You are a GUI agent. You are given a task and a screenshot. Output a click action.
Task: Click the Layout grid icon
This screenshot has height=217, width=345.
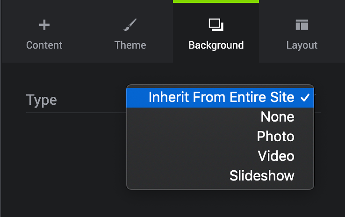[x=302, y=25]
